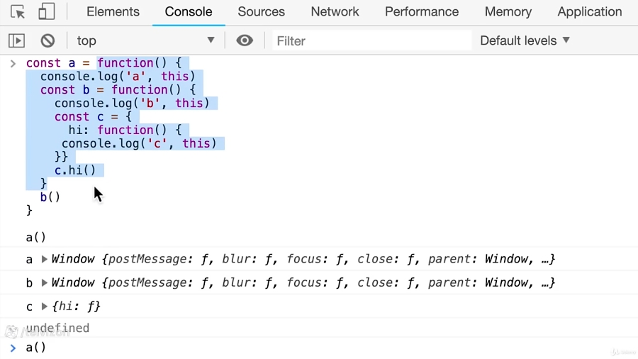This screenshot has width=638, height=359.
Task: Focus the Filter input field
Action: [x=372, y=40]
